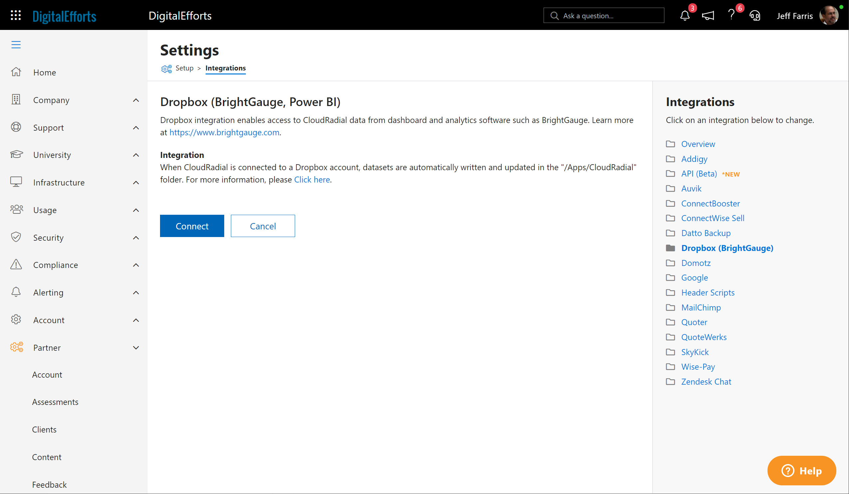
Task: Click the Dropbox (BrightGauge) filled folder icon
Action: 670,248
